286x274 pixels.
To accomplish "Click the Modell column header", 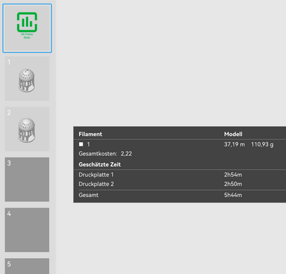I will [233, 134].
